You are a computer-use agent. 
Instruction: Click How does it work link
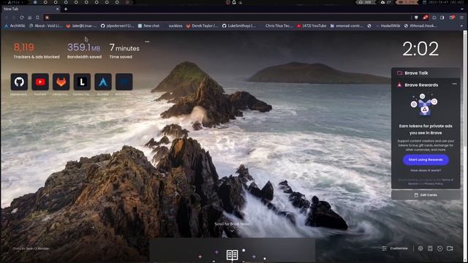point(426,170)
